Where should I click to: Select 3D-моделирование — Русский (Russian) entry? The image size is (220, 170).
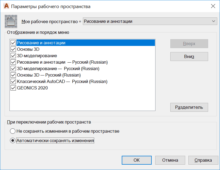pos(58,69)
